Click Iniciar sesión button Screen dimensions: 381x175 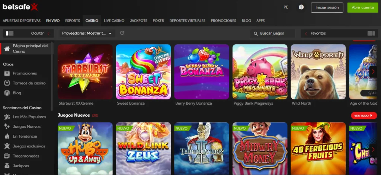click(x=327, y=7)
